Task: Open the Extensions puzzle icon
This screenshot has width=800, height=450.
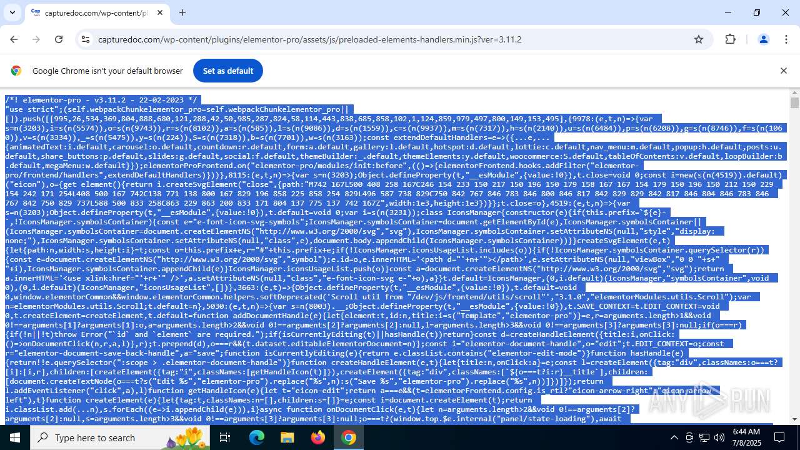Action: coord(731,39)
